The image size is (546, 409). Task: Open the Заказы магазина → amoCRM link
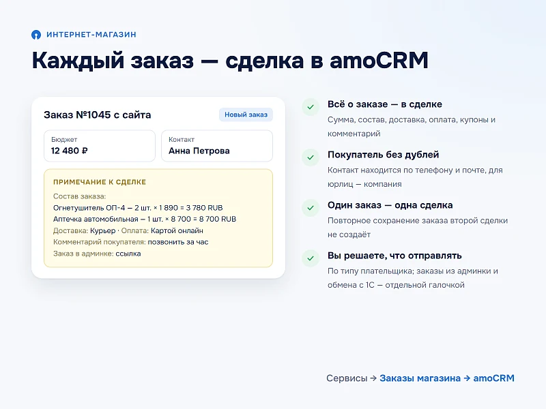(x=447, y=378)
